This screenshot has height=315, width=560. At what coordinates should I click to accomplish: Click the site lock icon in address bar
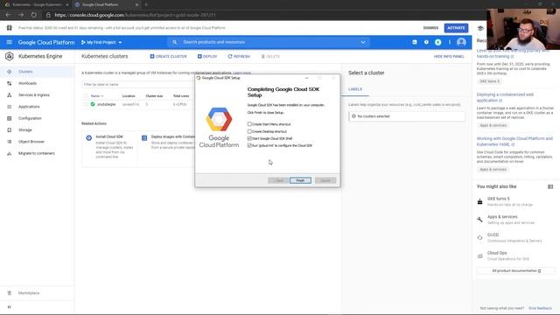[x=48, y=15]
